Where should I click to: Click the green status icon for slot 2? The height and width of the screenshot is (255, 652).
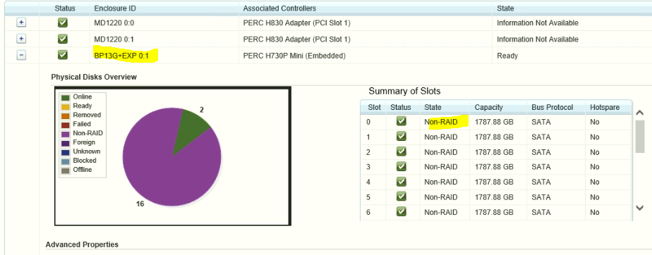point(402,151)
